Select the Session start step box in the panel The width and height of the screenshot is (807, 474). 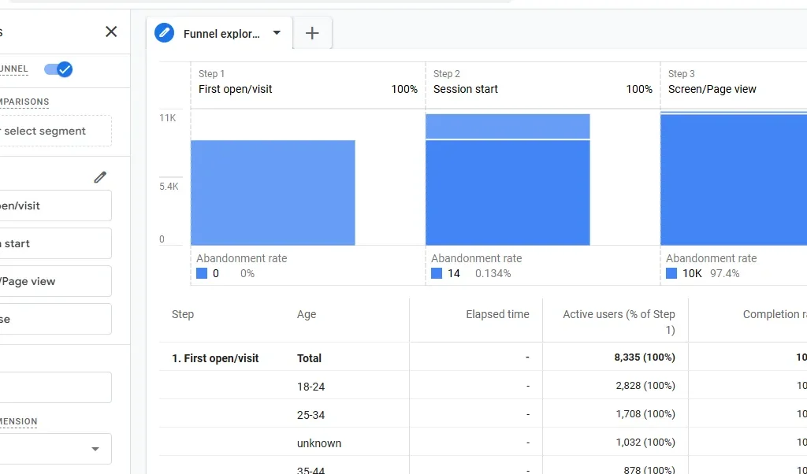pos(56,243)
